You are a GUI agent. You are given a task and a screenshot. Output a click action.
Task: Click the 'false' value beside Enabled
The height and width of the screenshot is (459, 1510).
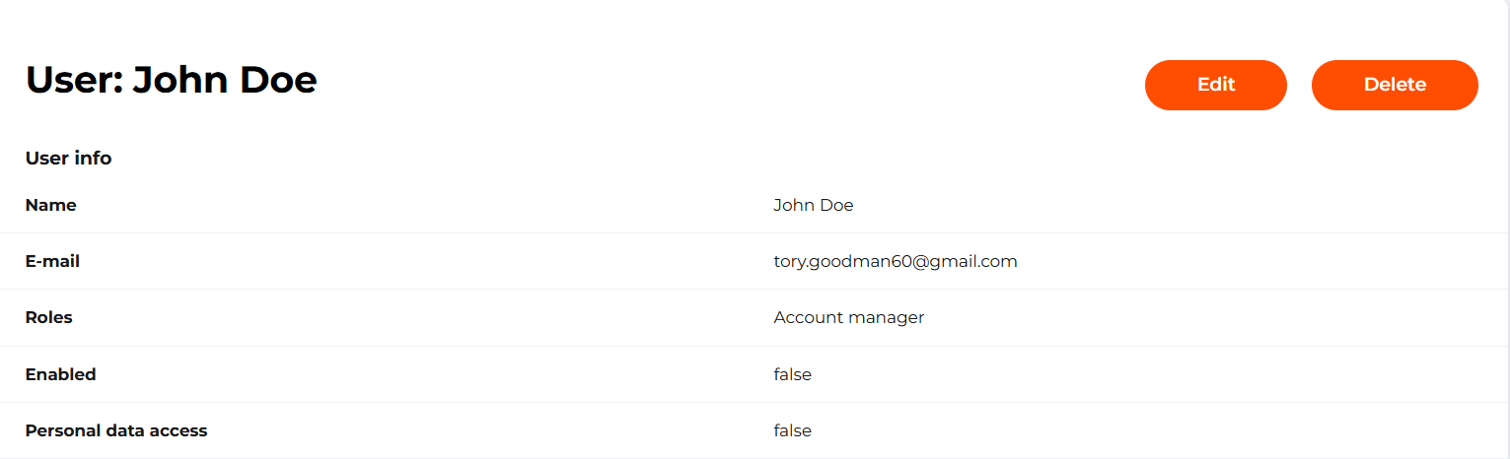click(792, 374)
